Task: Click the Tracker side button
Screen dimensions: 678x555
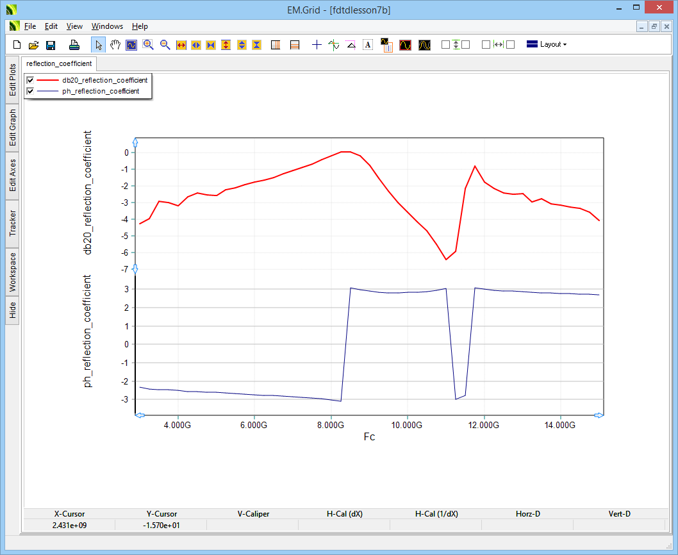Action: 12,224
